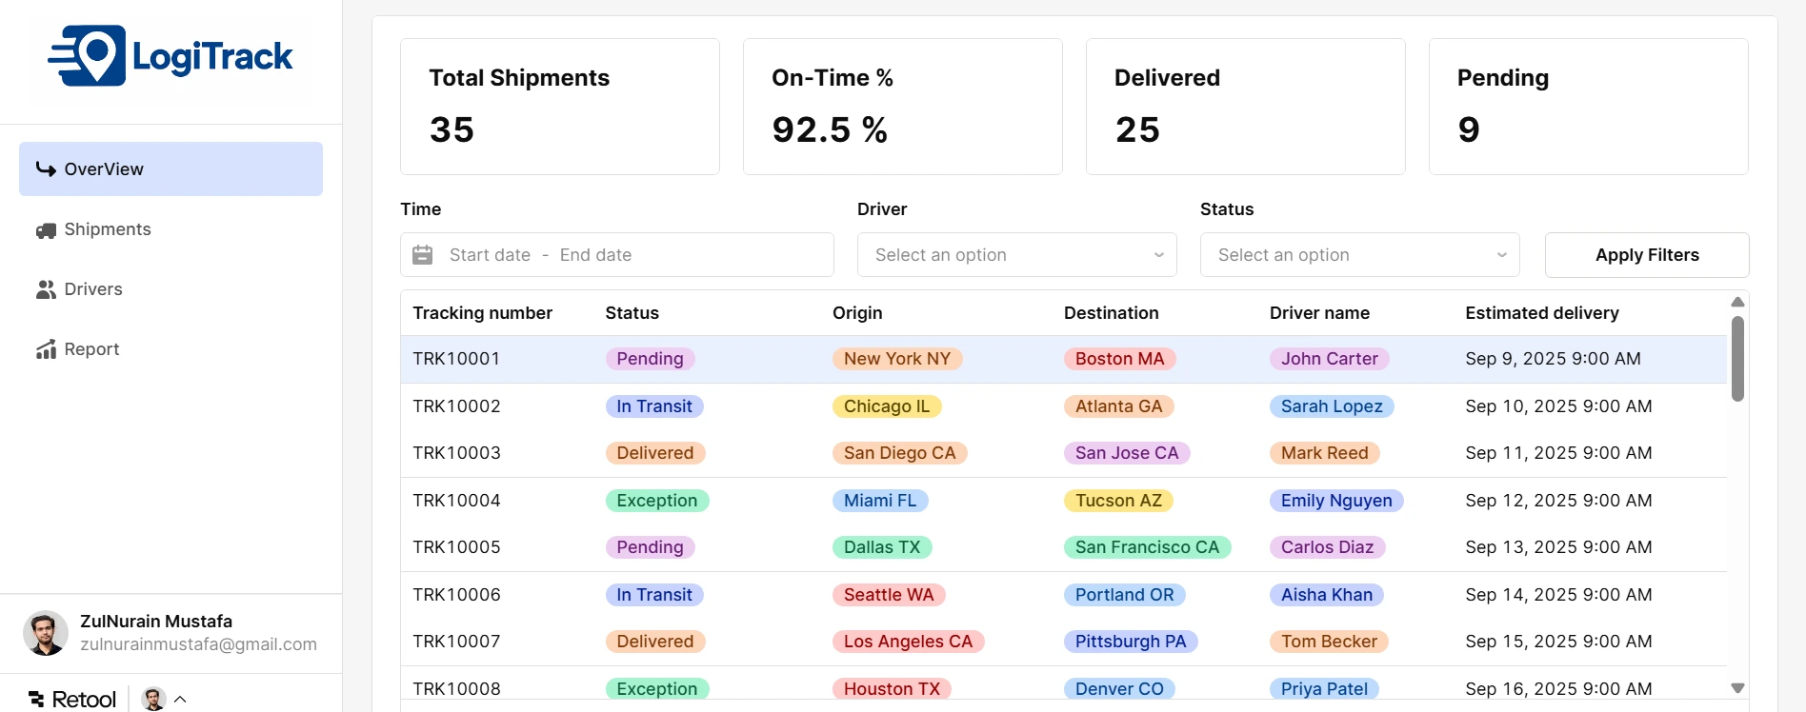Click the calendar icon in Time filter
Image resolution: width=1806 pixels, height=712 pixels.
click(x=423, y=255)
